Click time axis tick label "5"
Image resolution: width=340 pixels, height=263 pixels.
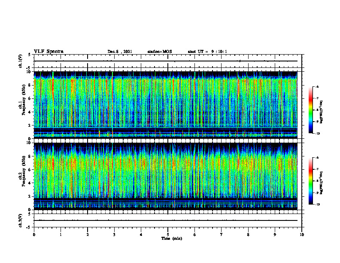tap(168, 235)
